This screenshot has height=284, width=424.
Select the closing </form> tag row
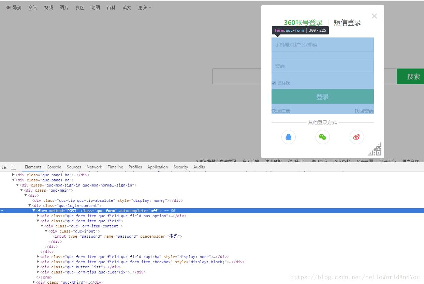[44, 277]
